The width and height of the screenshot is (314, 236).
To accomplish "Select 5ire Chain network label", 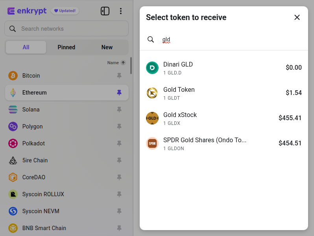I will coord(35,160).
